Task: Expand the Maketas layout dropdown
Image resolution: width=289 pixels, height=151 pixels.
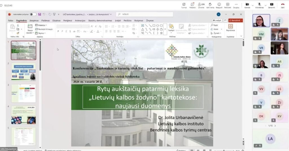Action: [x=41, y=25]
